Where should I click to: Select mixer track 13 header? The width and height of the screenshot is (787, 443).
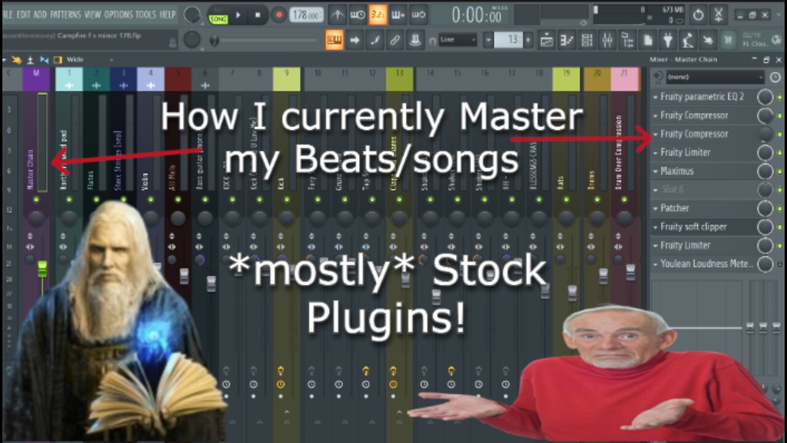click(399, 79)
